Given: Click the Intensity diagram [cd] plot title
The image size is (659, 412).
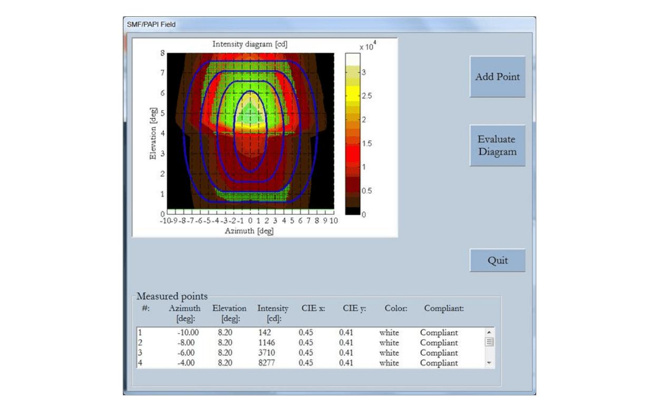Looking at the screenshot, I should tap(250, 44).
